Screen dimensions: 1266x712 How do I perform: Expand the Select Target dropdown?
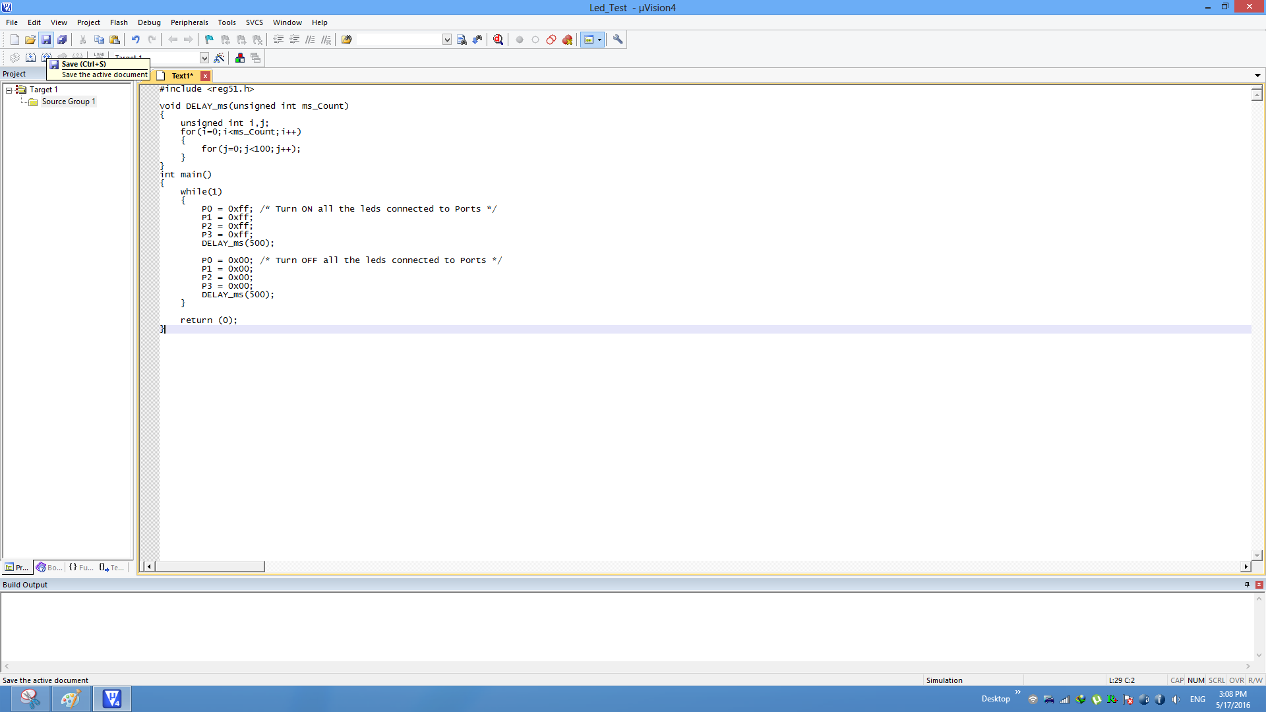click(x=204, y=58)
